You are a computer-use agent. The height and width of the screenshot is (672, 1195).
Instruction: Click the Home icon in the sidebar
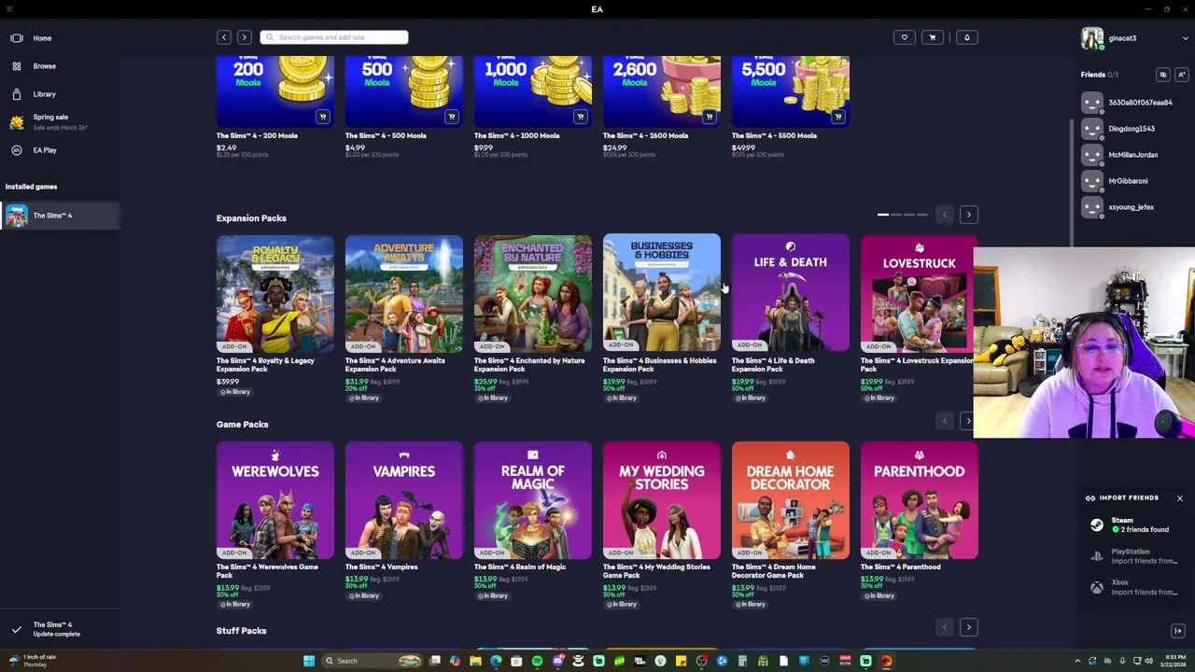click(x=16, y=38)
